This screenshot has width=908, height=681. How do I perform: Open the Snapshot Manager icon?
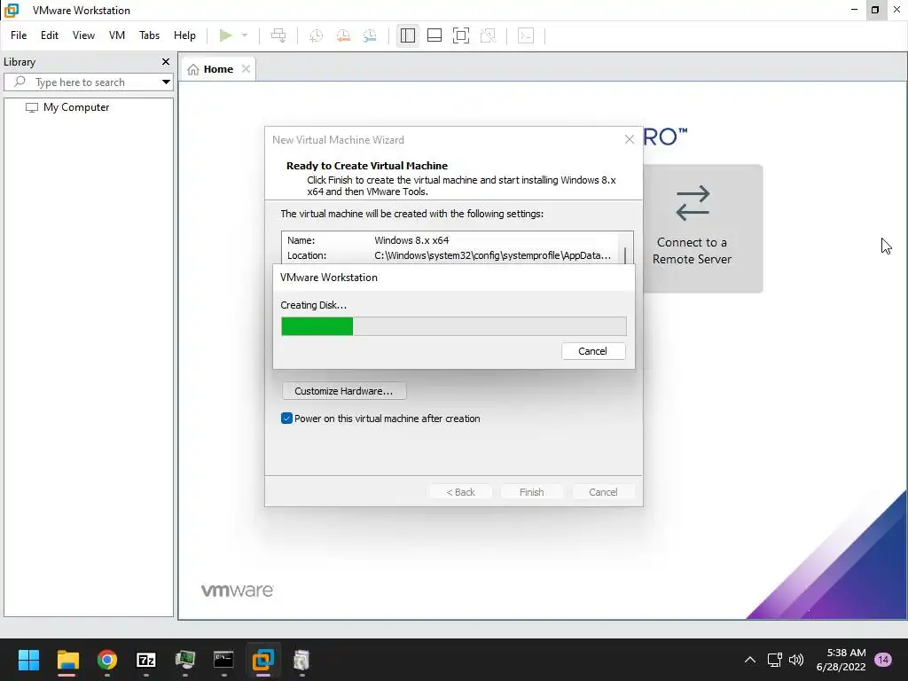click(370, 35)
